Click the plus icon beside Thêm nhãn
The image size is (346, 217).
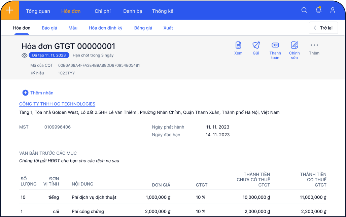(25, 93)
